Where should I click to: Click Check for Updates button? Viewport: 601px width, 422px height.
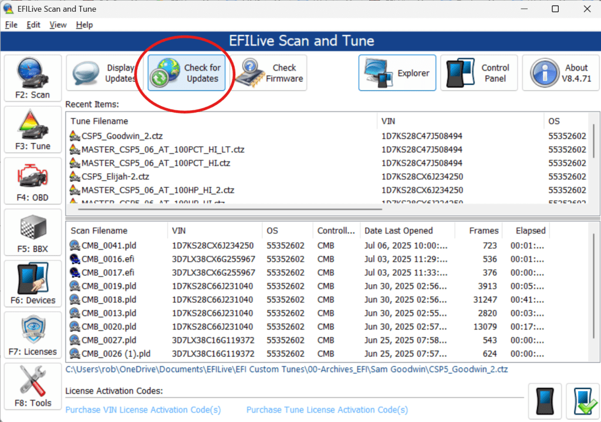pyautogui.click(x=187, y=73)
